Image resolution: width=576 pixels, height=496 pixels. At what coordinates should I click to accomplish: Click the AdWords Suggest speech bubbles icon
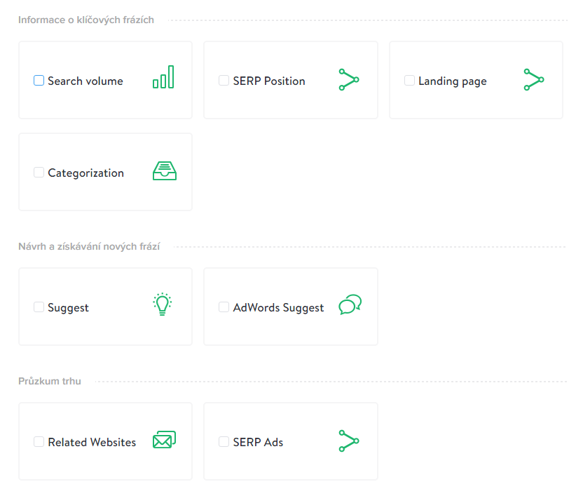click(x=350, y=304)
